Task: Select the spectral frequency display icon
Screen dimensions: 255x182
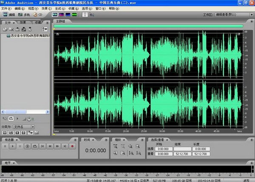Action: [61, 14]
